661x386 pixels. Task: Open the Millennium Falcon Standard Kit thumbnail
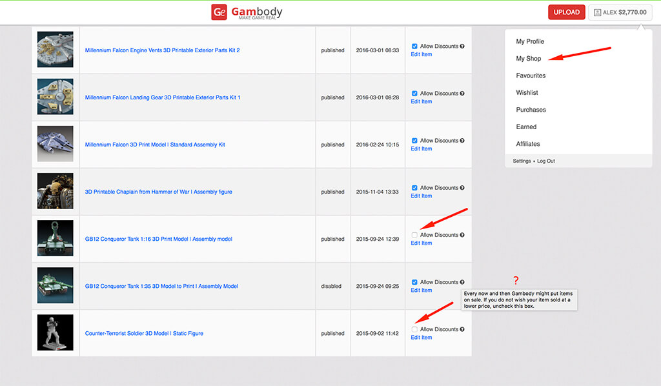56,144
